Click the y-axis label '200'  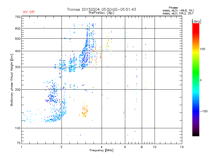point(18,90)
